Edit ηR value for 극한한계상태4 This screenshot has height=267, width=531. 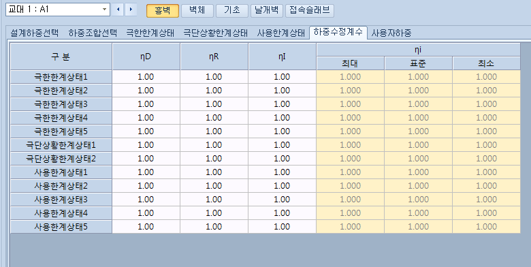[214, 118]
